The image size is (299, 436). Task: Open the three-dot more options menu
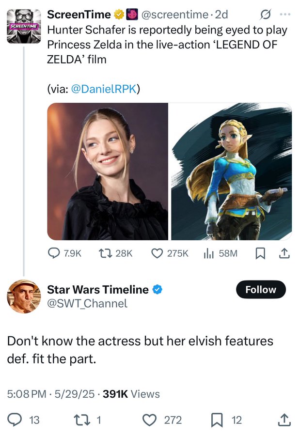pyautogui.click(x=285, y=15)
